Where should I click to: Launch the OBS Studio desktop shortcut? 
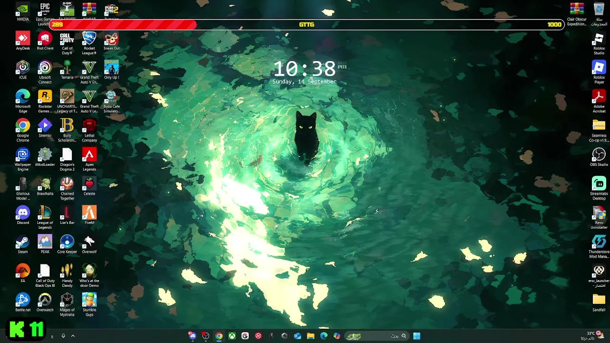(599, 157)
